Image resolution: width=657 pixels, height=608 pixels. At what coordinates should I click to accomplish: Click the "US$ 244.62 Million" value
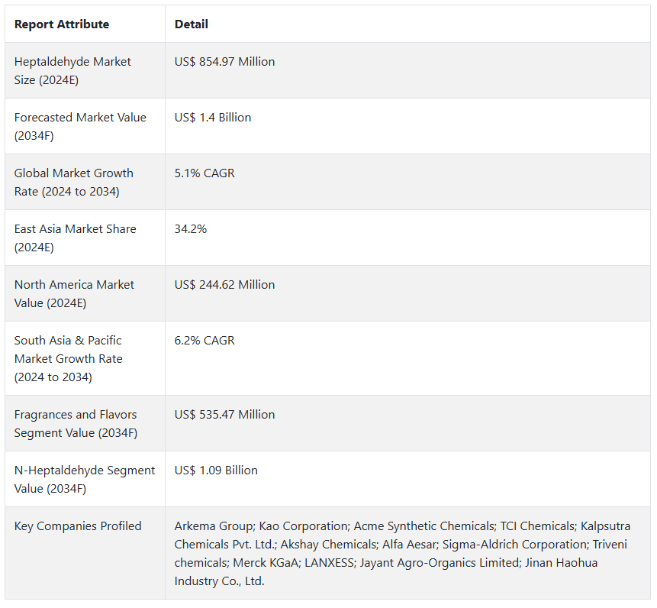pyautogui.click(x=224, y=285)
